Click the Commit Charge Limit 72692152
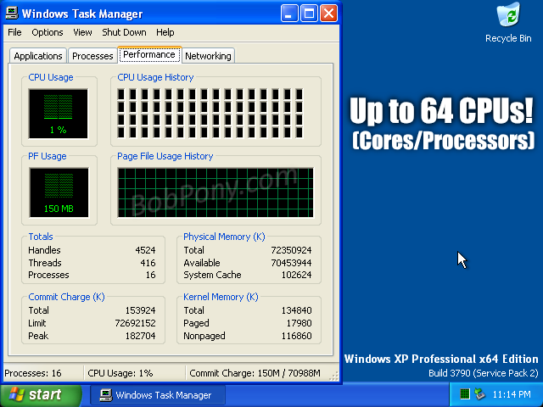Image resolution: width=543 pixels, height=407 pixels. (x=136, y=323)
